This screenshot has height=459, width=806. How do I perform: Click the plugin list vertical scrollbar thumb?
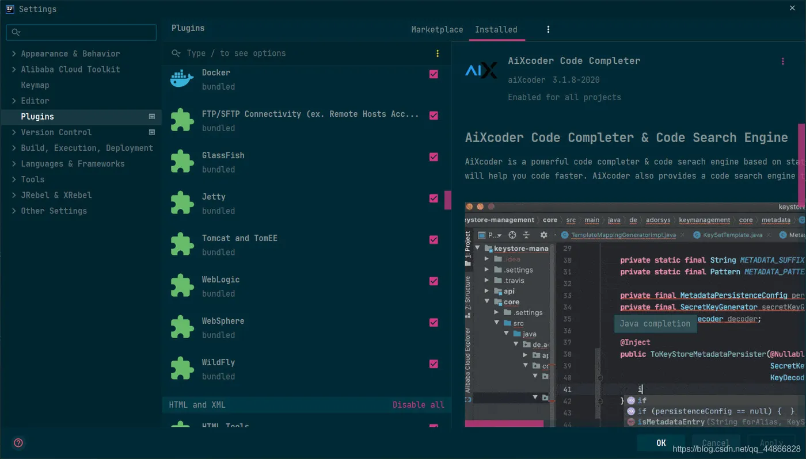(x=447, y=200)
